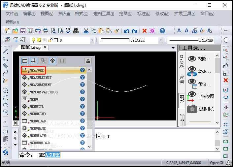Switch to 查询 vertical palette tab
The width and height of the screenshot is (233, 167).
[182, 79]
